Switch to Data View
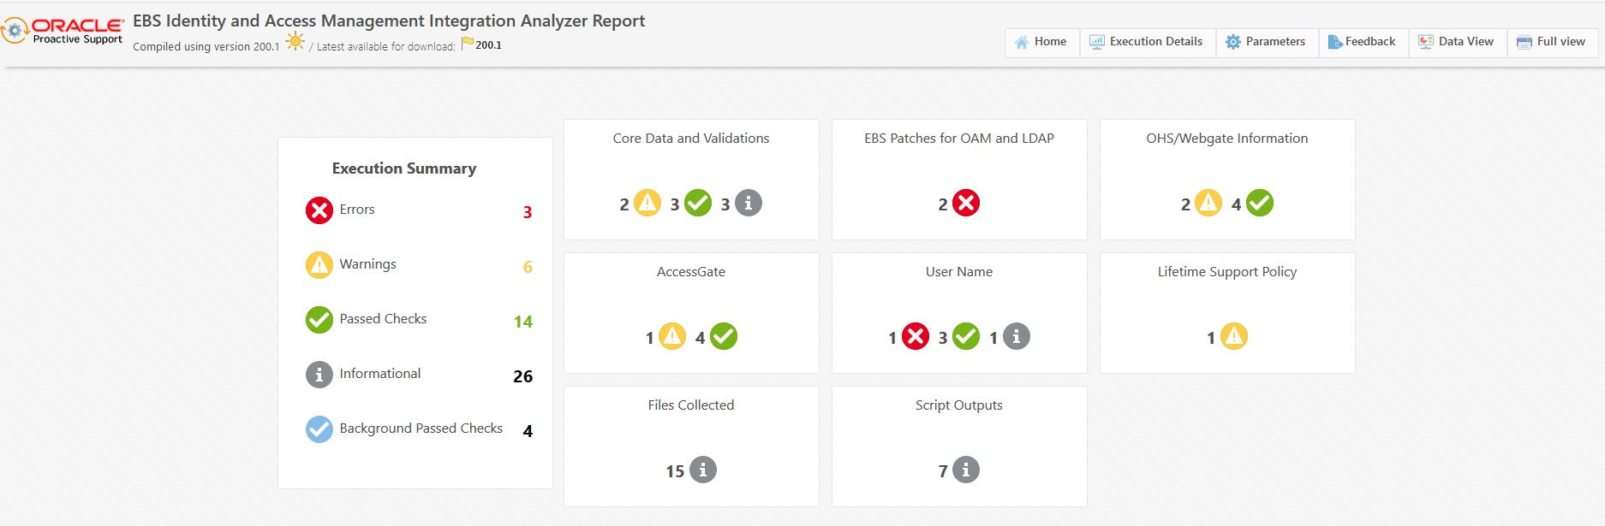This screenshot has width=1605, height=526. 1456,42
